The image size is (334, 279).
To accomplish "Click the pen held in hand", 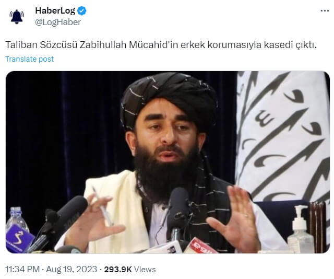I will pyautogui.click(x=103, y=206).
